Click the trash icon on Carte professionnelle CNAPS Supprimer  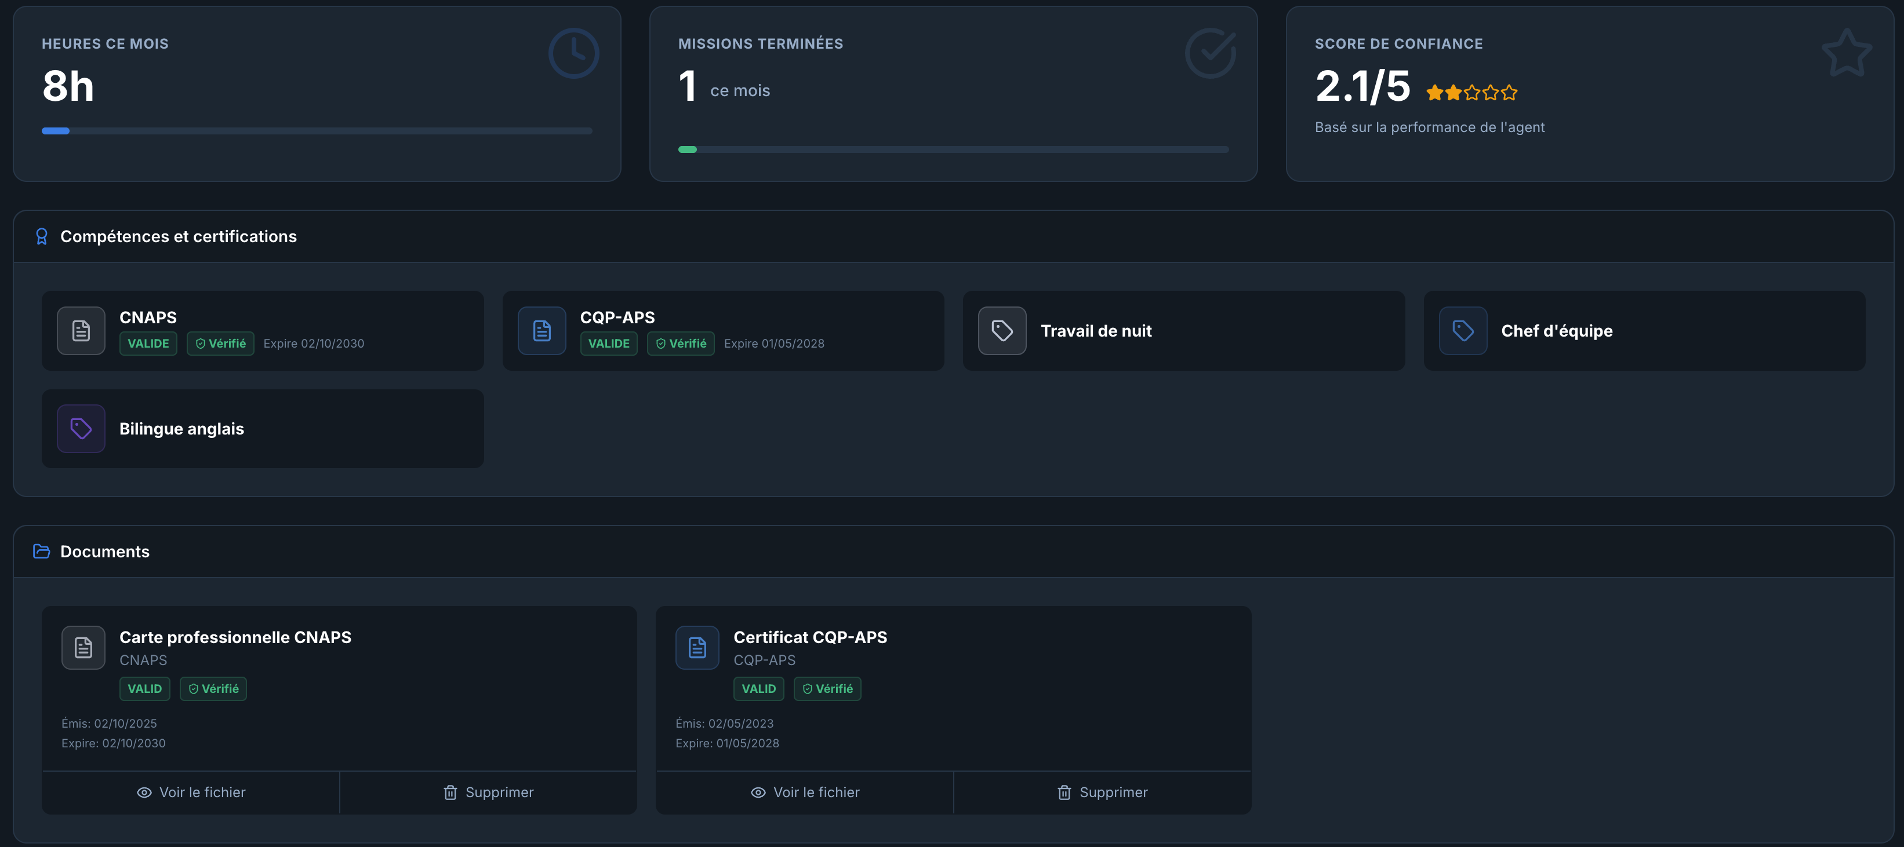(x=450, y=793)
